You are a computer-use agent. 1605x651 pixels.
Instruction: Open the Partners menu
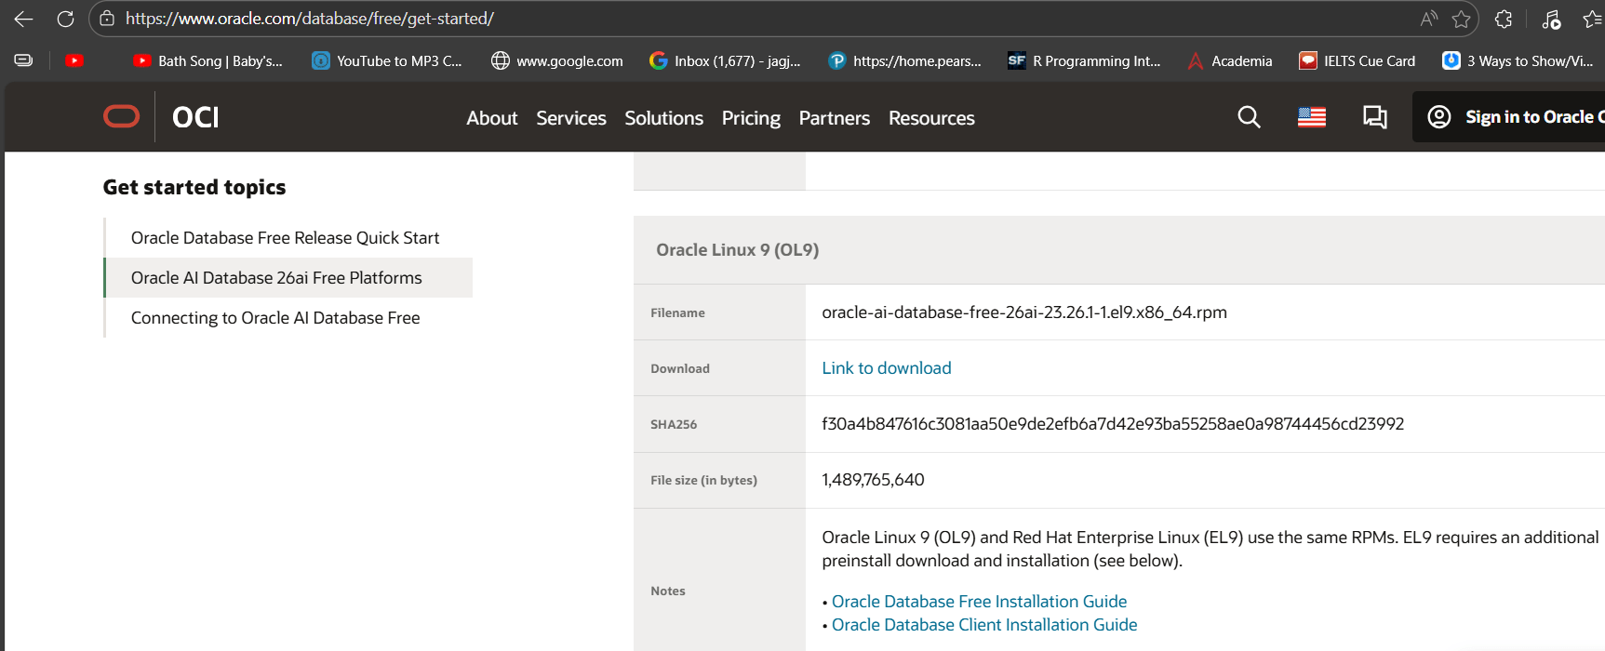pyautogui.click(x=835, y=118)
